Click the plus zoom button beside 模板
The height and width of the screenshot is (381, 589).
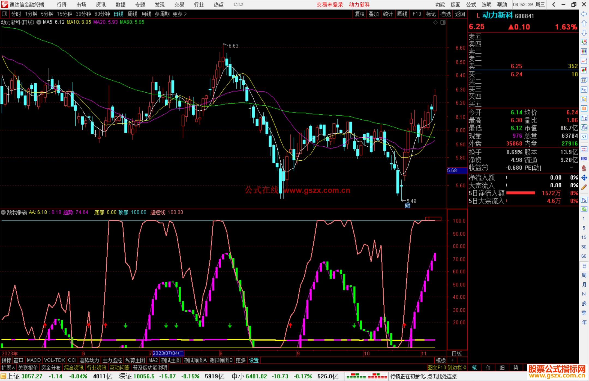click(452, 360)
